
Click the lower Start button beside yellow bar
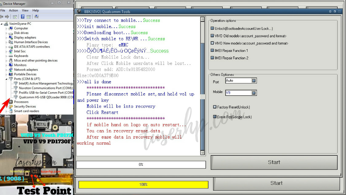click(277, 183)
